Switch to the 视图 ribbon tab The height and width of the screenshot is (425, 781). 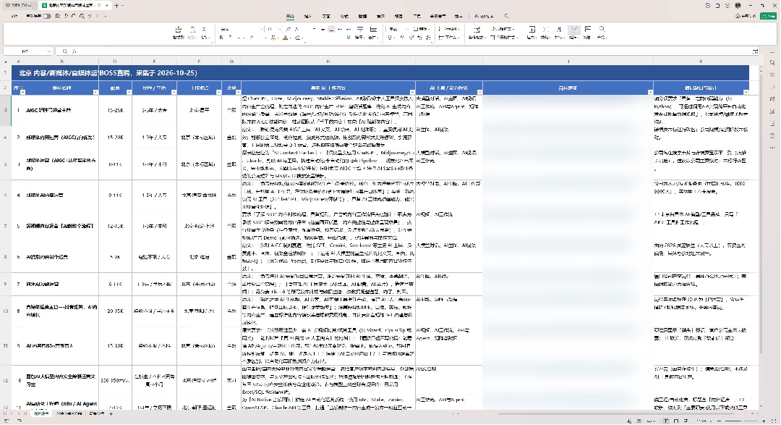pyautogui.click(x=398, y=16)
